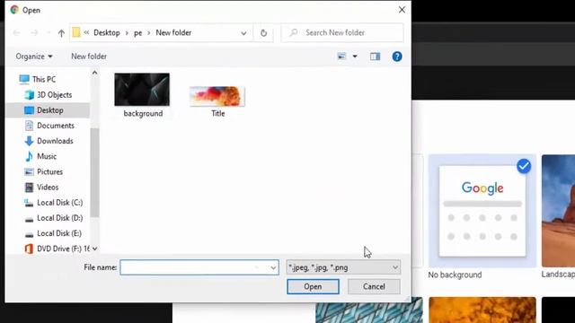Open the help question mark icon
Screen dimensions: 575x323
point(397,57)
